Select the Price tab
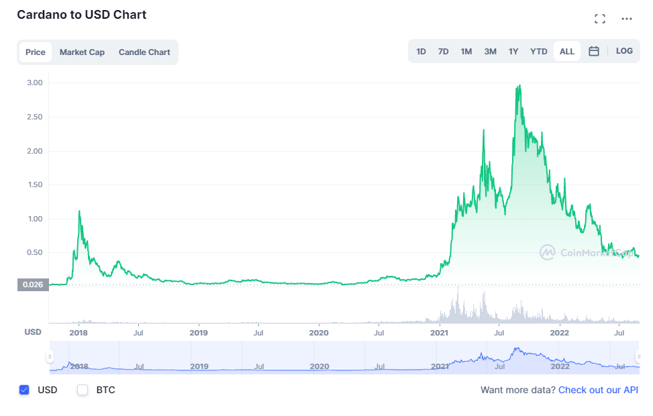653x416 pixels. coord(36,52)
